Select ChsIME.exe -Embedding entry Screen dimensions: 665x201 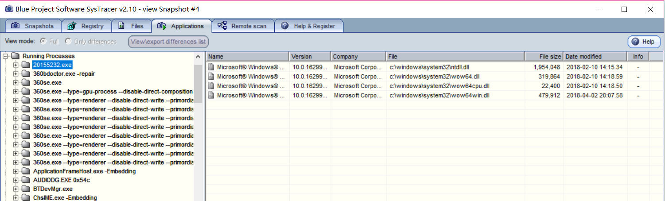click(65, 197)
